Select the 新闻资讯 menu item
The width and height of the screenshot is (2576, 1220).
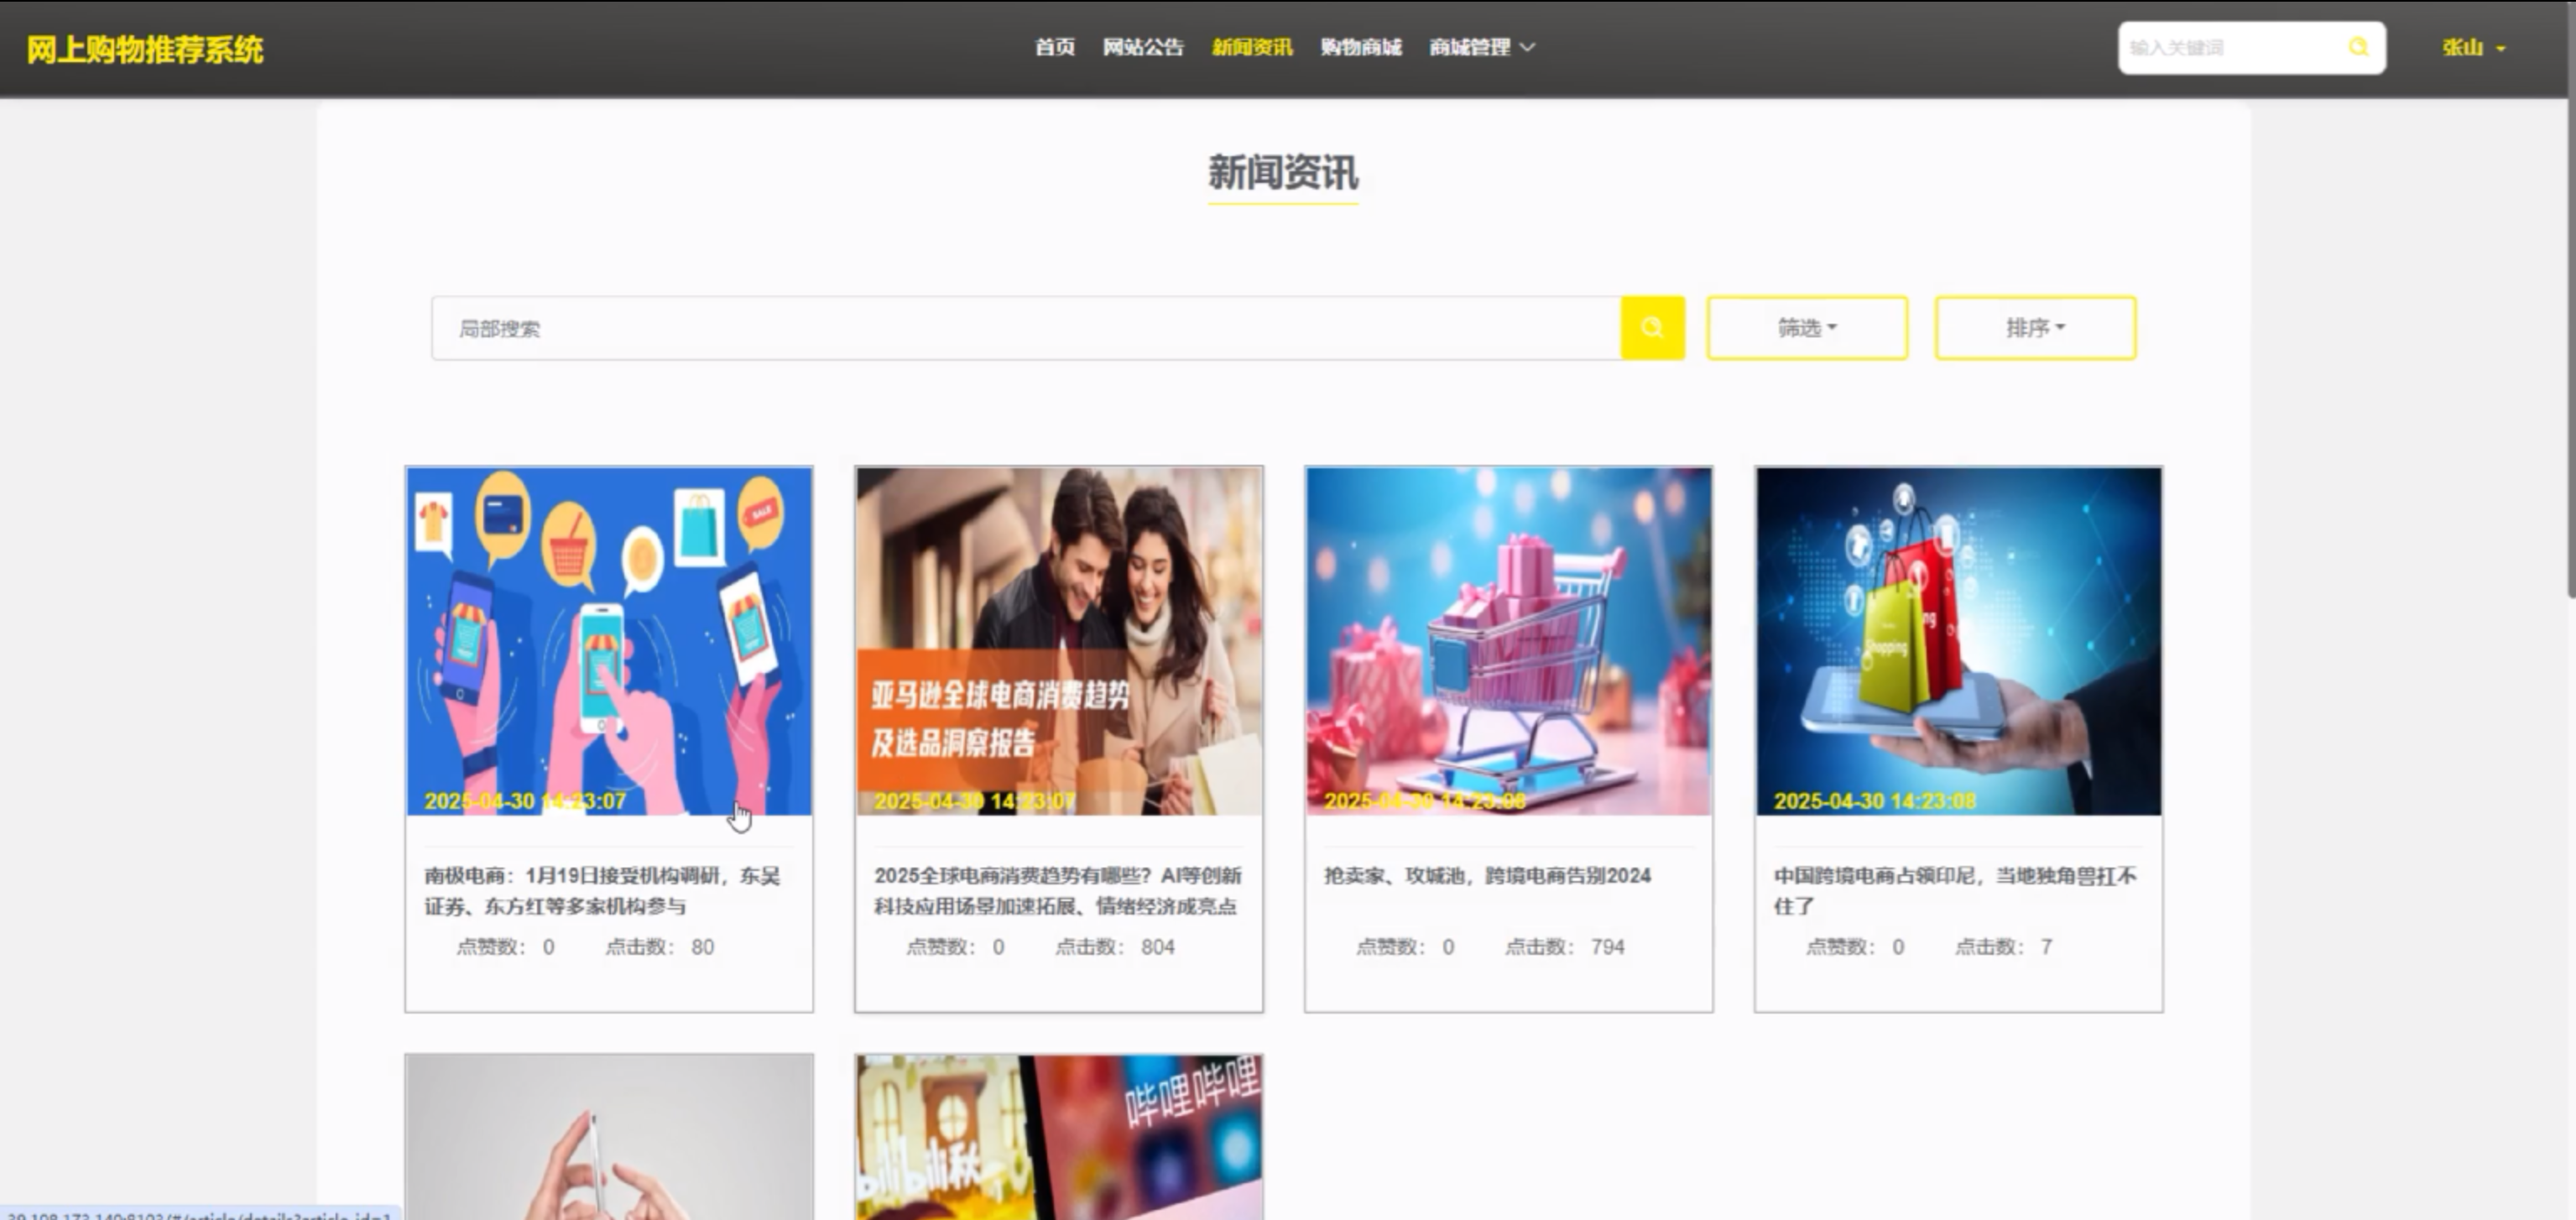click(1252, 47)
